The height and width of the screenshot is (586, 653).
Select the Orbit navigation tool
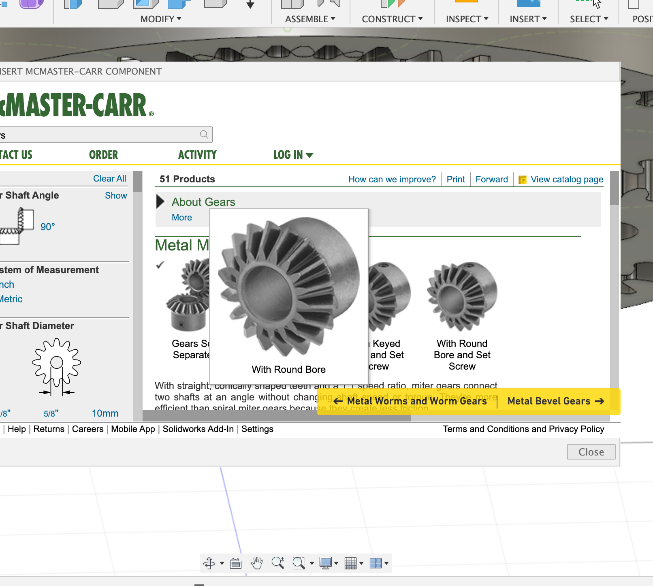(x=209, y=563)
